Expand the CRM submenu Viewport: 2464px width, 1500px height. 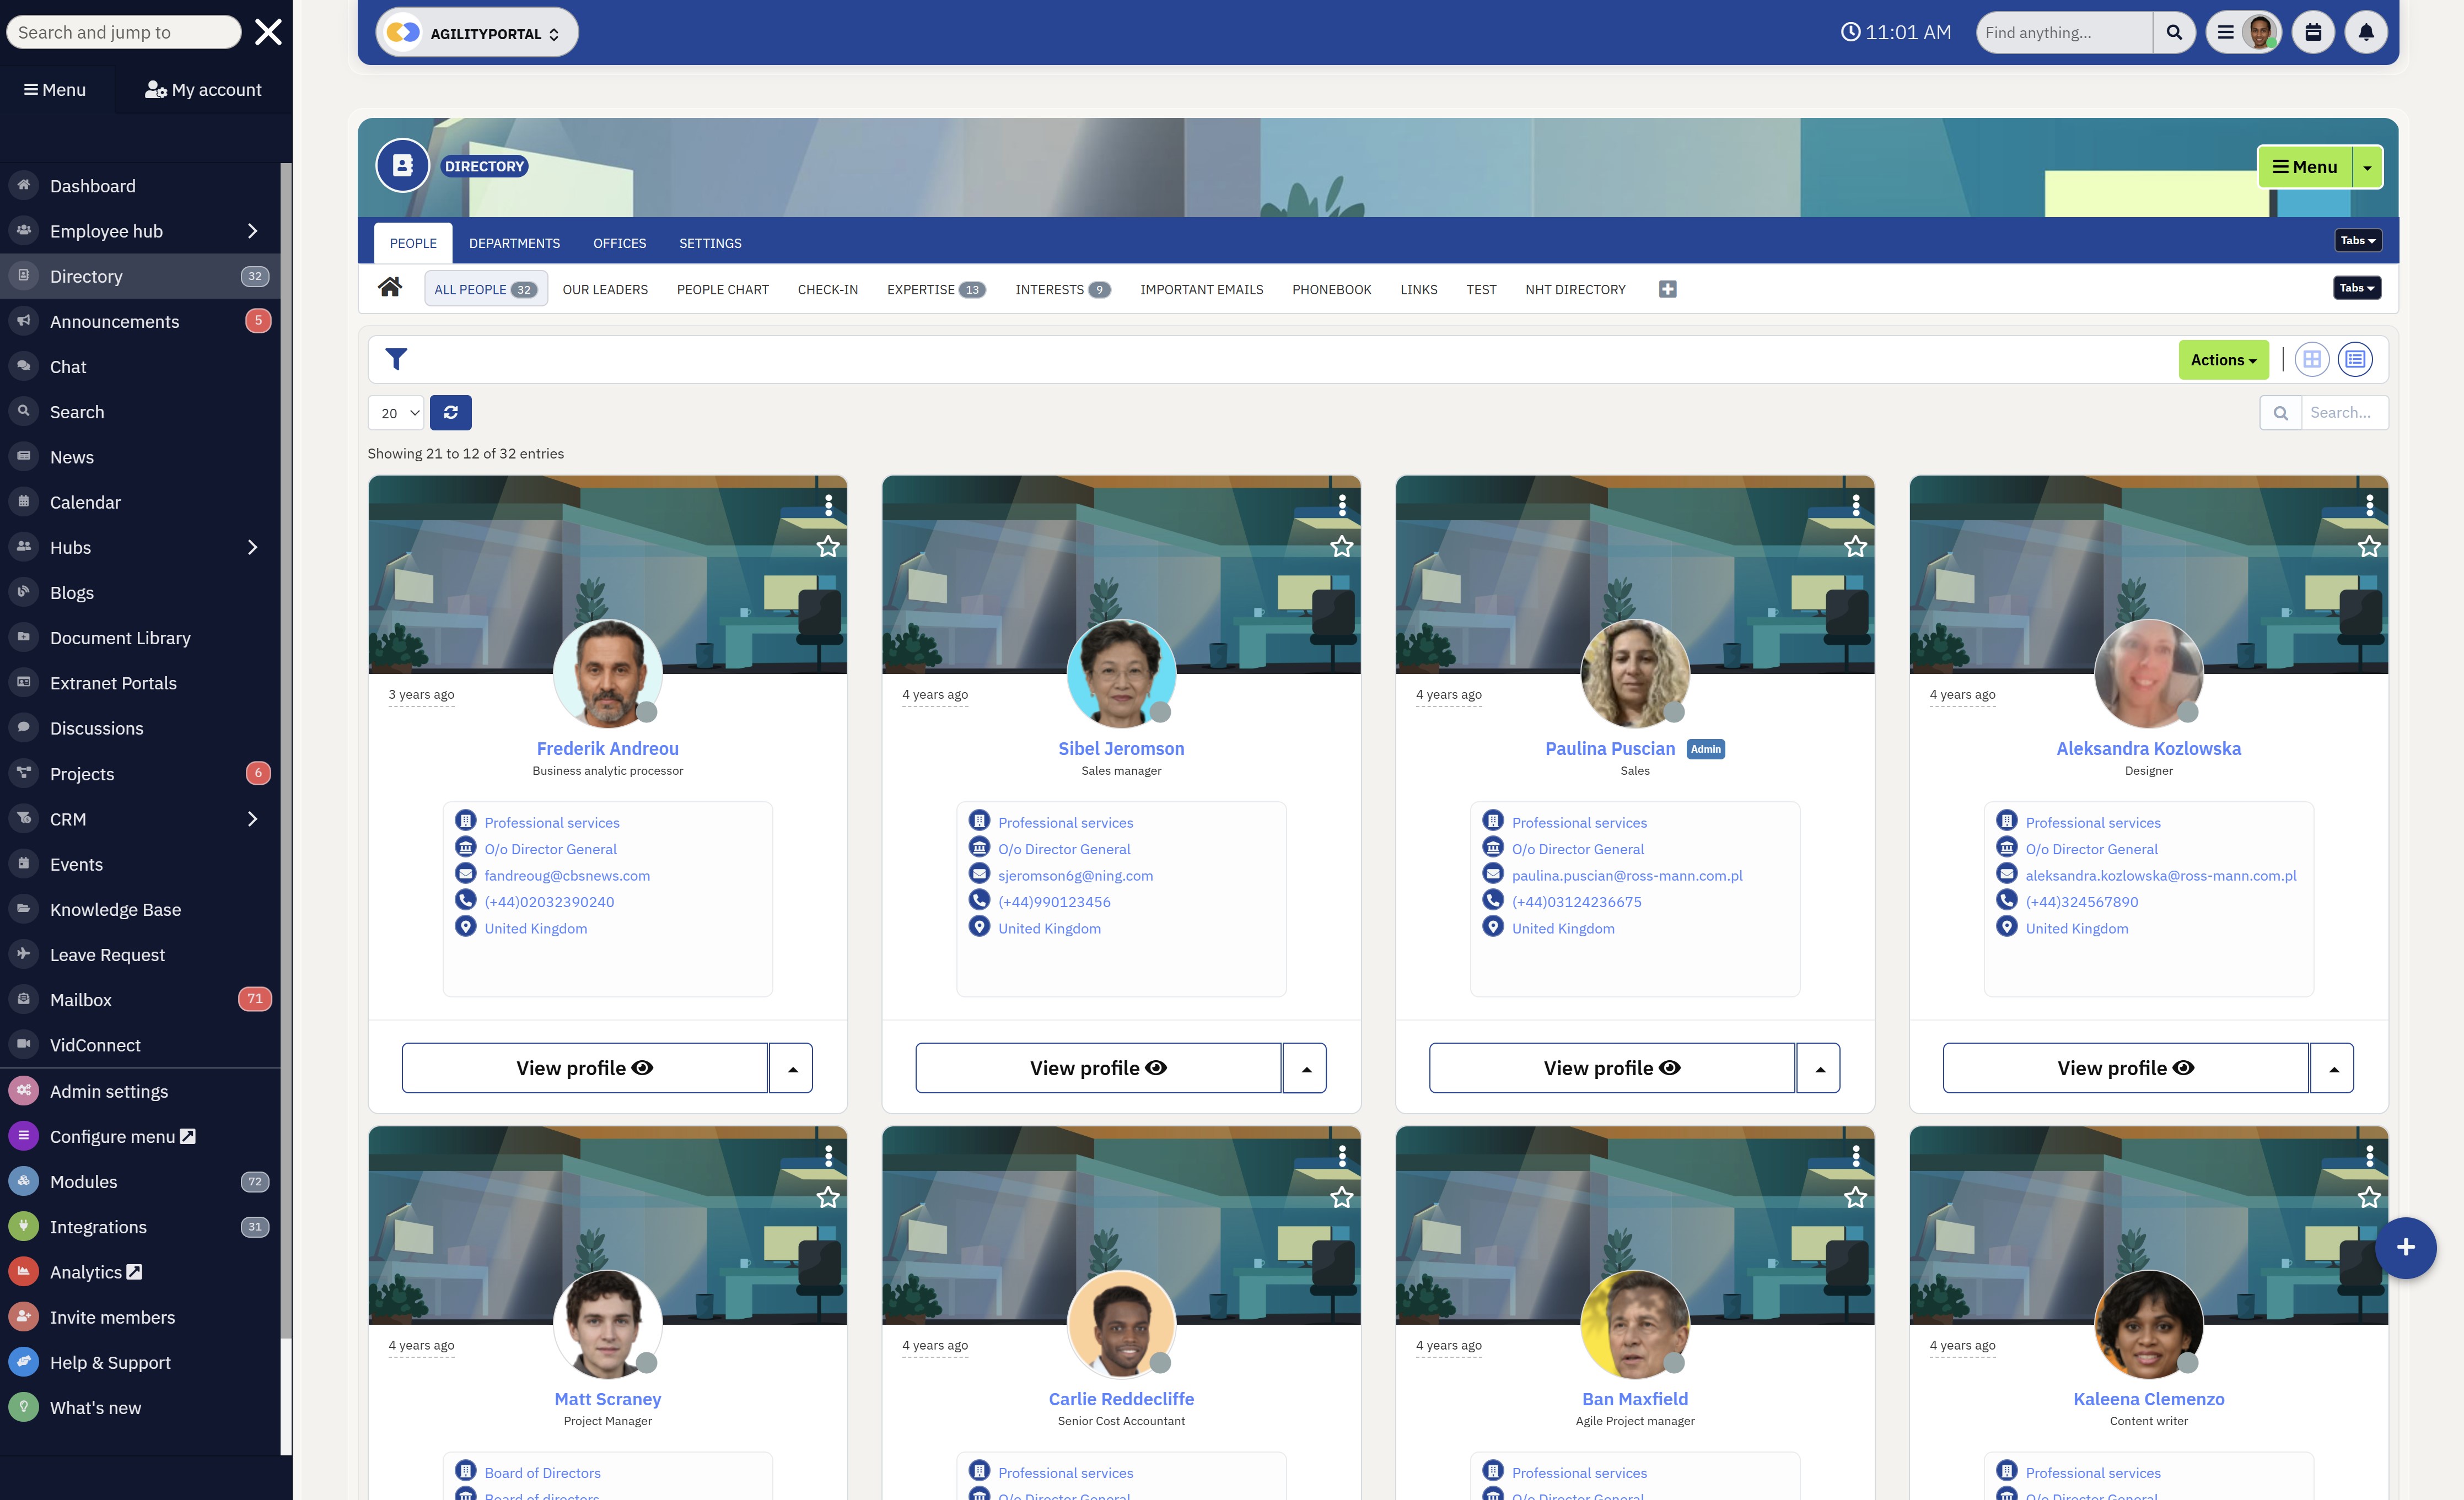[x=252, y=819]
